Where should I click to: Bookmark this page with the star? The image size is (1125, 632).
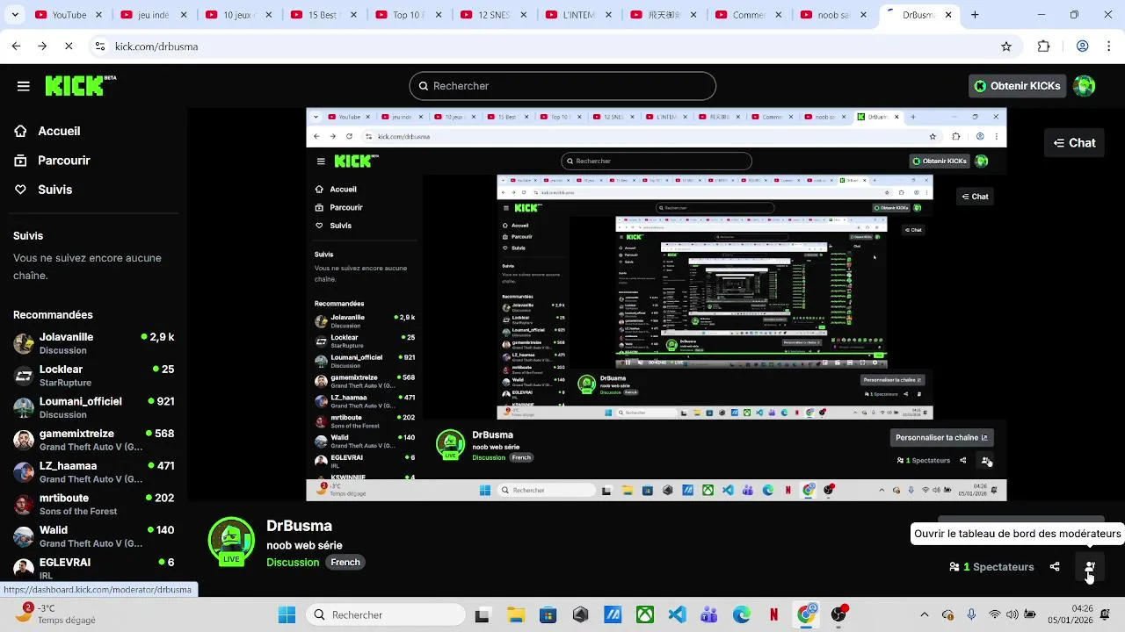[1006, 47]
